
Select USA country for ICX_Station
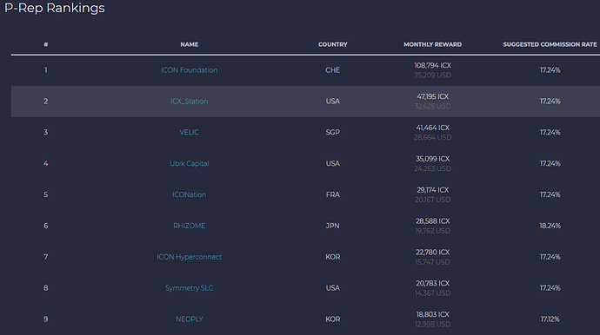pos(332,102)
